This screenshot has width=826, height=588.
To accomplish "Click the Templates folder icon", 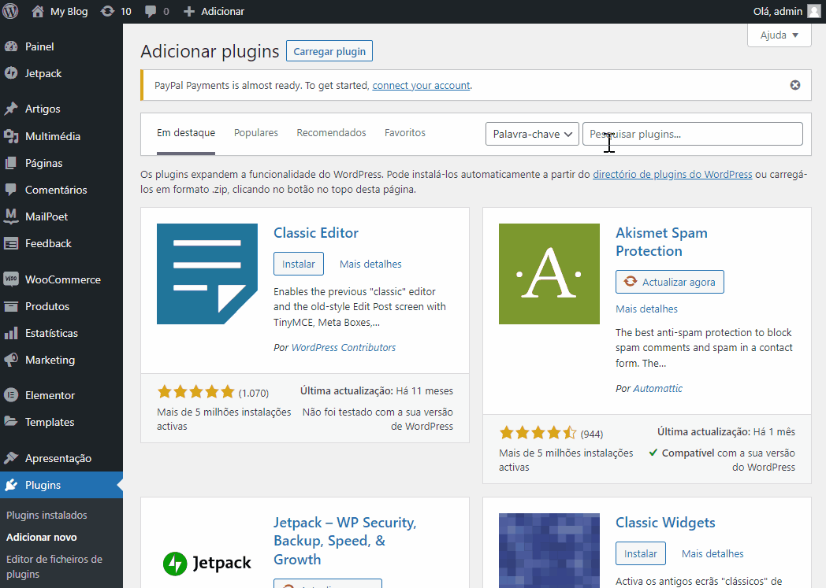I will [11, 422].
